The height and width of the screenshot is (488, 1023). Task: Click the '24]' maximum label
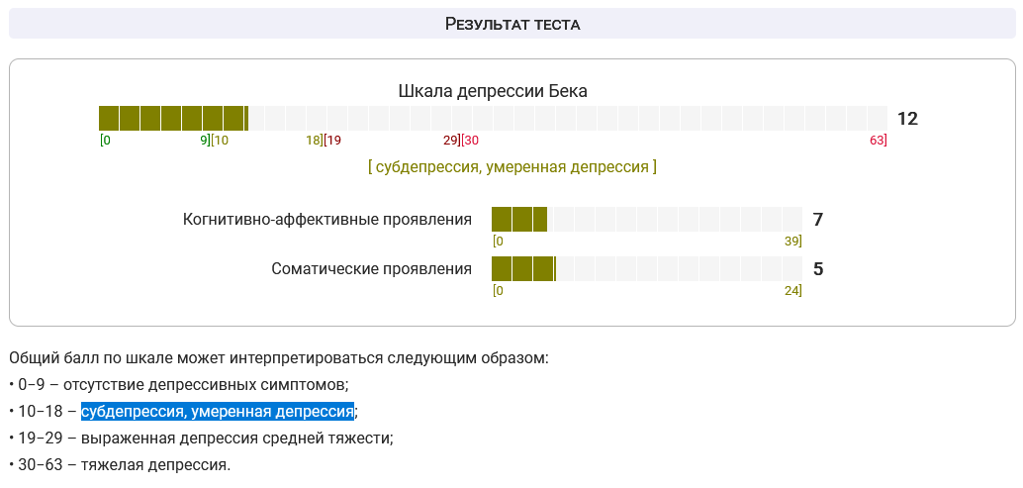pyautogui.click(x=792, y=291)
